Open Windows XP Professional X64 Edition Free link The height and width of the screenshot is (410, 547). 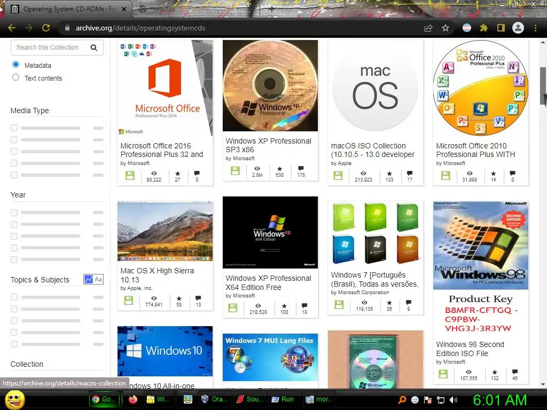click(x=268, y=282)
